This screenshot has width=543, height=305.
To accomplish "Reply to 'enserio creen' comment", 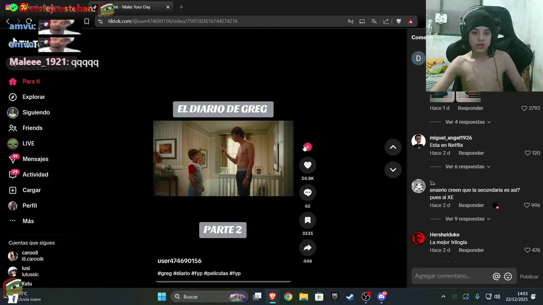I will [471, 205].
